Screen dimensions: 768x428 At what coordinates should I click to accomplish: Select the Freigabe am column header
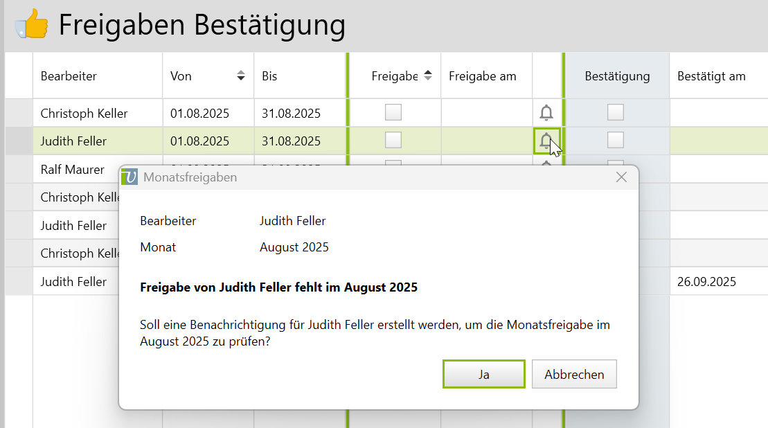coord(482,76)
